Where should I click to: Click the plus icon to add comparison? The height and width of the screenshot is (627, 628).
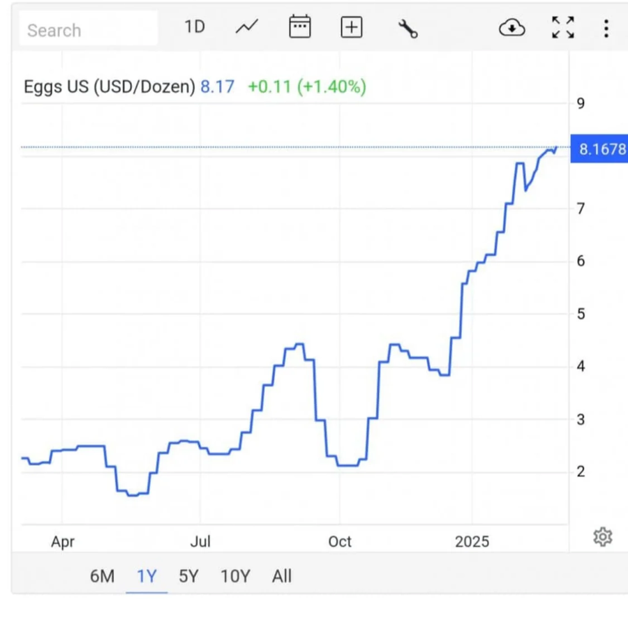point(351,27)
